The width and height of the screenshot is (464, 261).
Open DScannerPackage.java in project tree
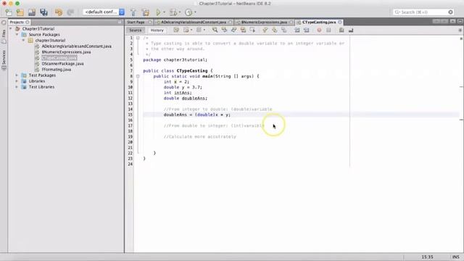coord(63,64)
